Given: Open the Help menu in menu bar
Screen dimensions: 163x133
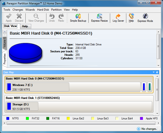Looking at the screenshot, I should [75, 10].
